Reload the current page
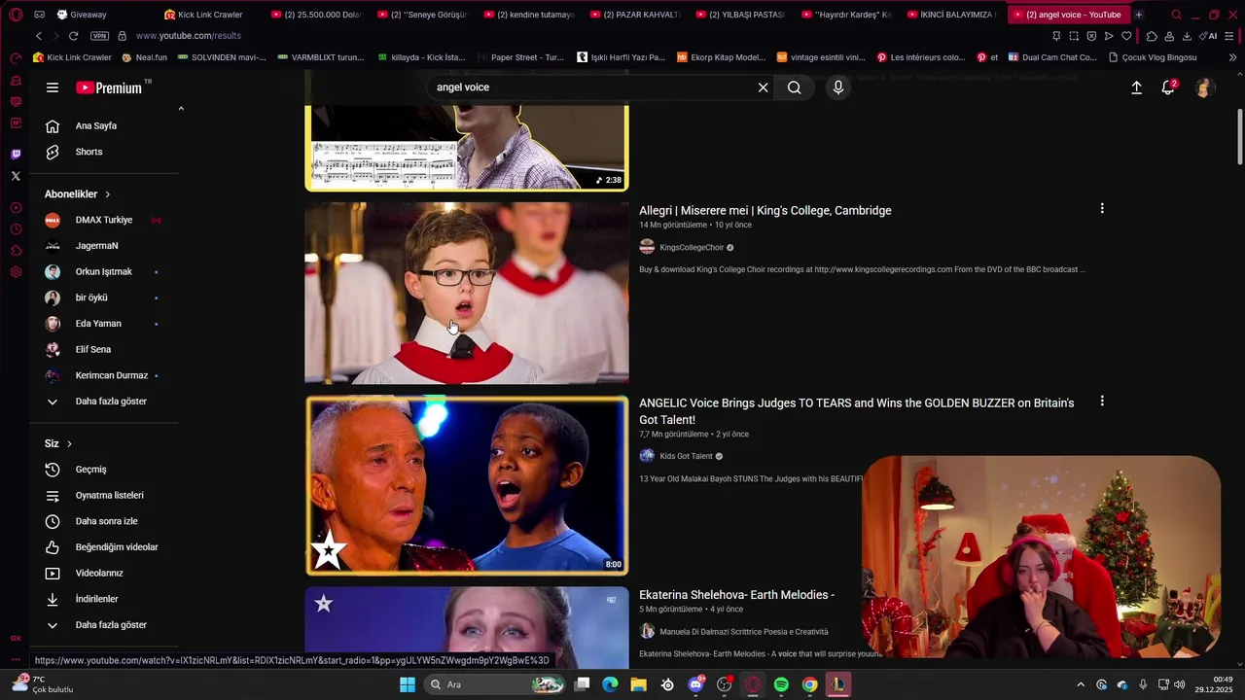This screenshot has width=1245, height=700. coord(73,36)
